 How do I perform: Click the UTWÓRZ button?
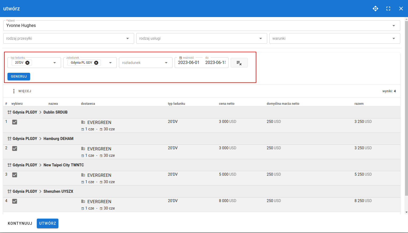tap(48, 223)
